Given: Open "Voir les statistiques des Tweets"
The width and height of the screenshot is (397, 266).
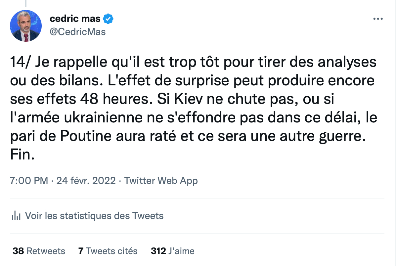Looking at the screenshot, I should click(94, 216).
